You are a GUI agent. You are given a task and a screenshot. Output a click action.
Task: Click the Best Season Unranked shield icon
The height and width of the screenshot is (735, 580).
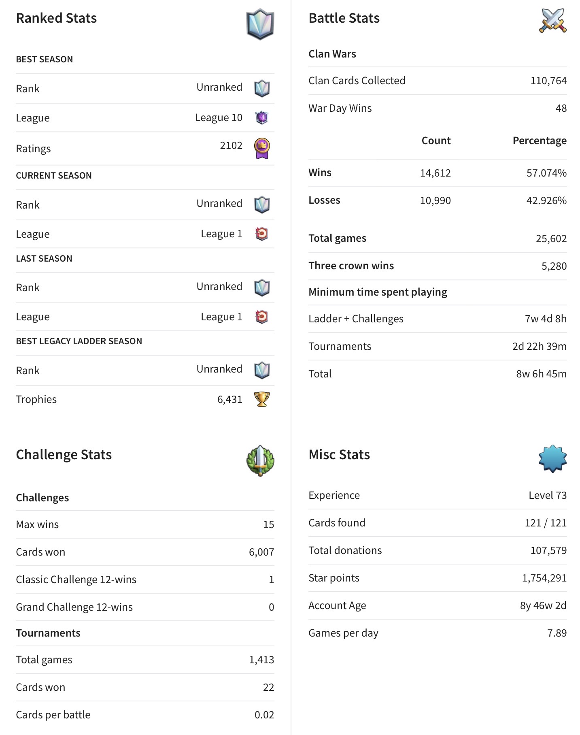[262, 88]
